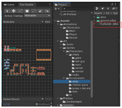
Task: Collapse the chars folder
Action: pyautogui.click(x=67, y=54)
